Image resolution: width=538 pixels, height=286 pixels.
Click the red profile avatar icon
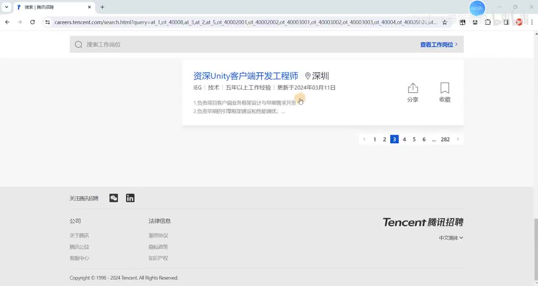(x=519, y=22)
